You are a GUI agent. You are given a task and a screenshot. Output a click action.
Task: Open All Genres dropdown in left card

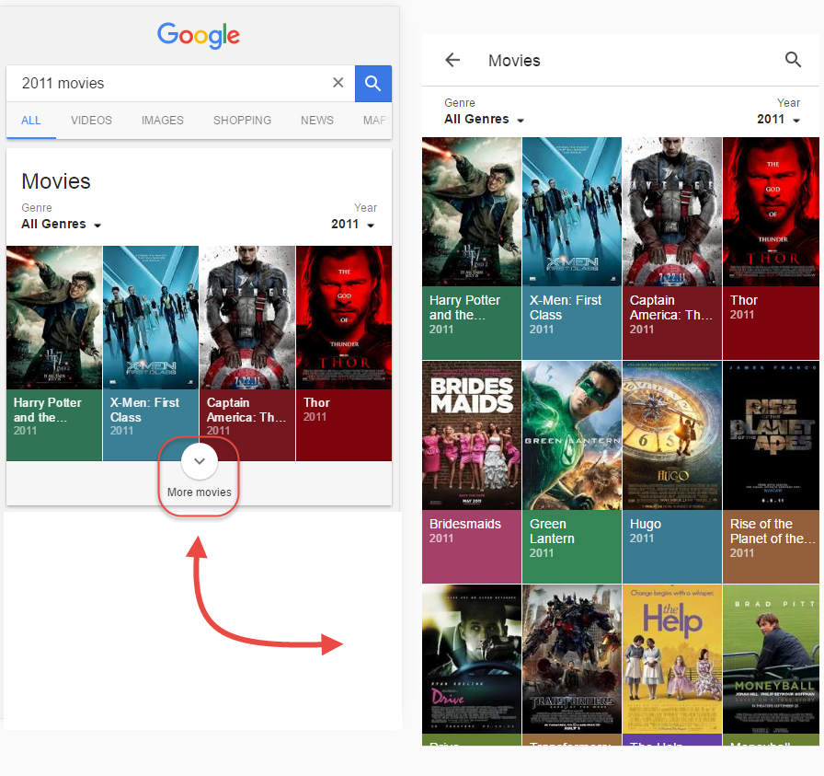click(x=61, y=225)
